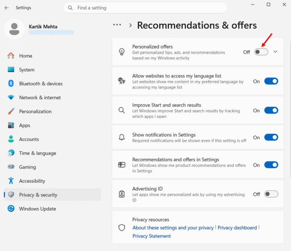Open About these settings and your privacy

pos(173,228)
